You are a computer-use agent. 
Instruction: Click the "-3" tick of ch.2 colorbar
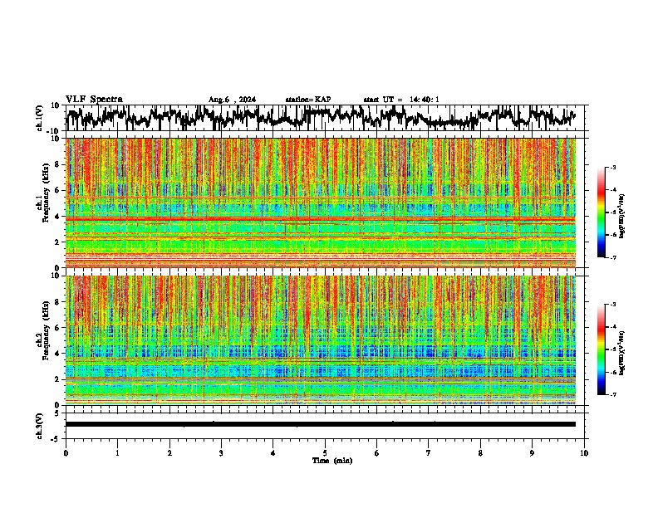[613, 305]
